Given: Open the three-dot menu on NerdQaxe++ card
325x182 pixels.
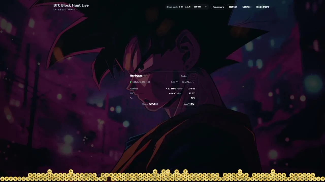Looking at the screenshot, I should 193,76.
